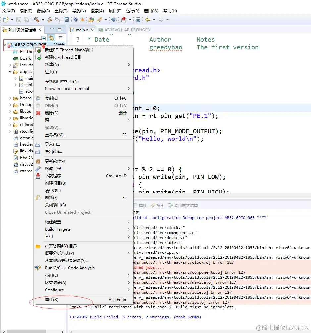Expand the Debug folder in project tree
This screenshot has width=311, height=333.
click(10, 105)
